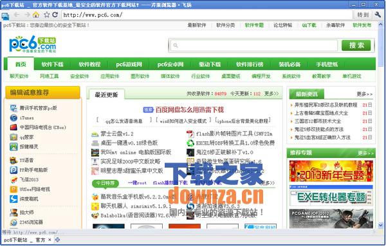Click 我叫mt online 电脑版国际版 link
386x246 pixels.
136,152
